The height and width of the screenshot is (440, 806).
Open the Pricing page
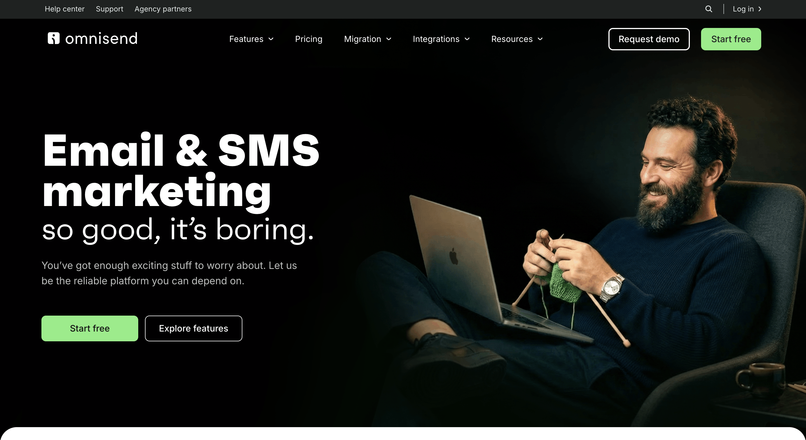coord(308,39)
